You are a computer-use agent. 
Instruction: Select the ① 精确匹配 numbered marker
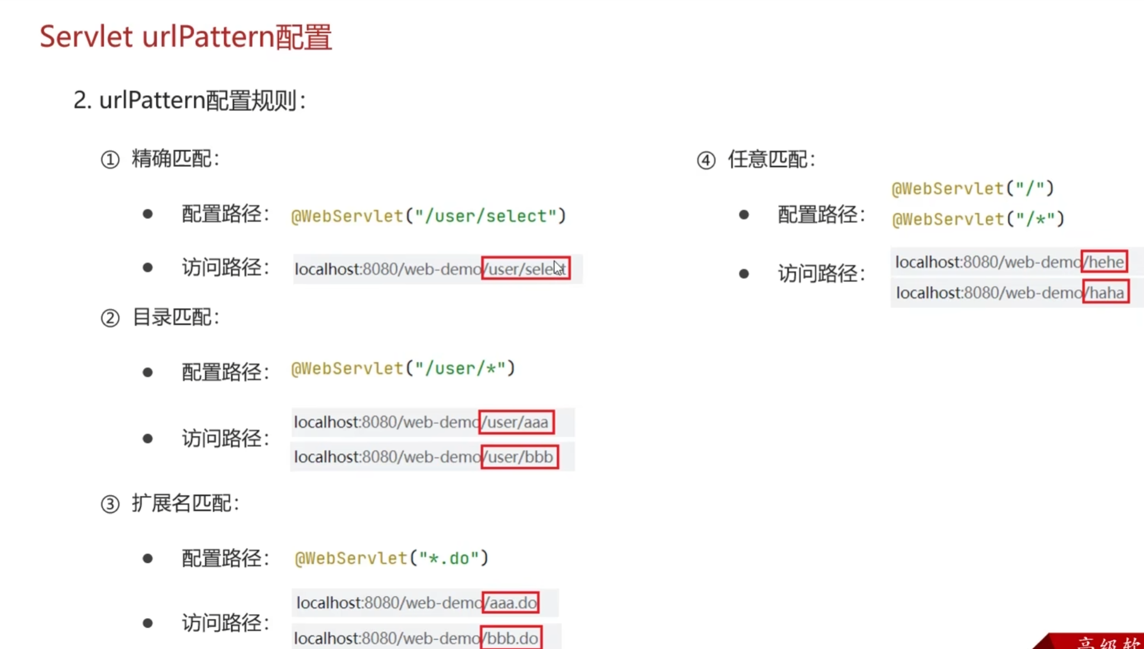point(110,158)
